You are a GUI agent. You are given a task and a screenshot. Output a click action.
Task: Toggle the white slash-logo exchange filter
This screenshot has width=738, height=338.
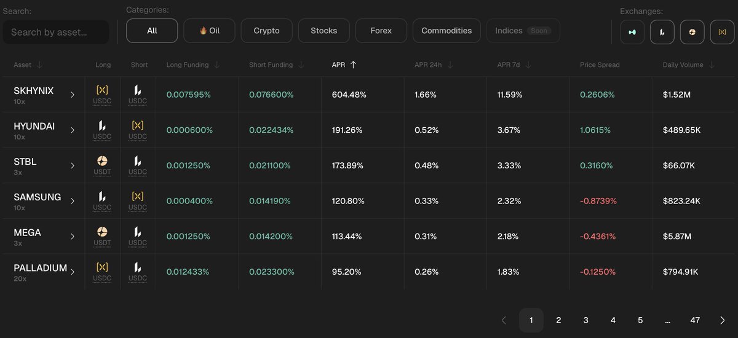click(662, 32)
